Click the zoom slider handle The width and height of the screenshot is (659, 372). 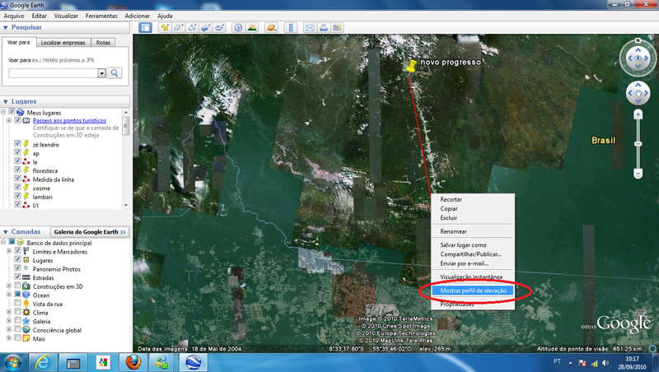coord(638,144)
